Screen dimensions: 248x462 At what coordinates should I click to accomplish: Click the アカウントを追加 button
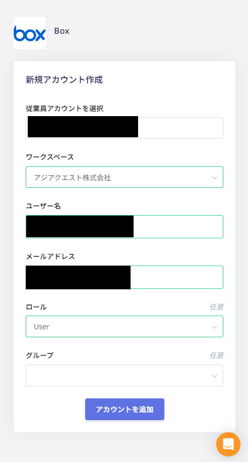(x=125, y=409)
